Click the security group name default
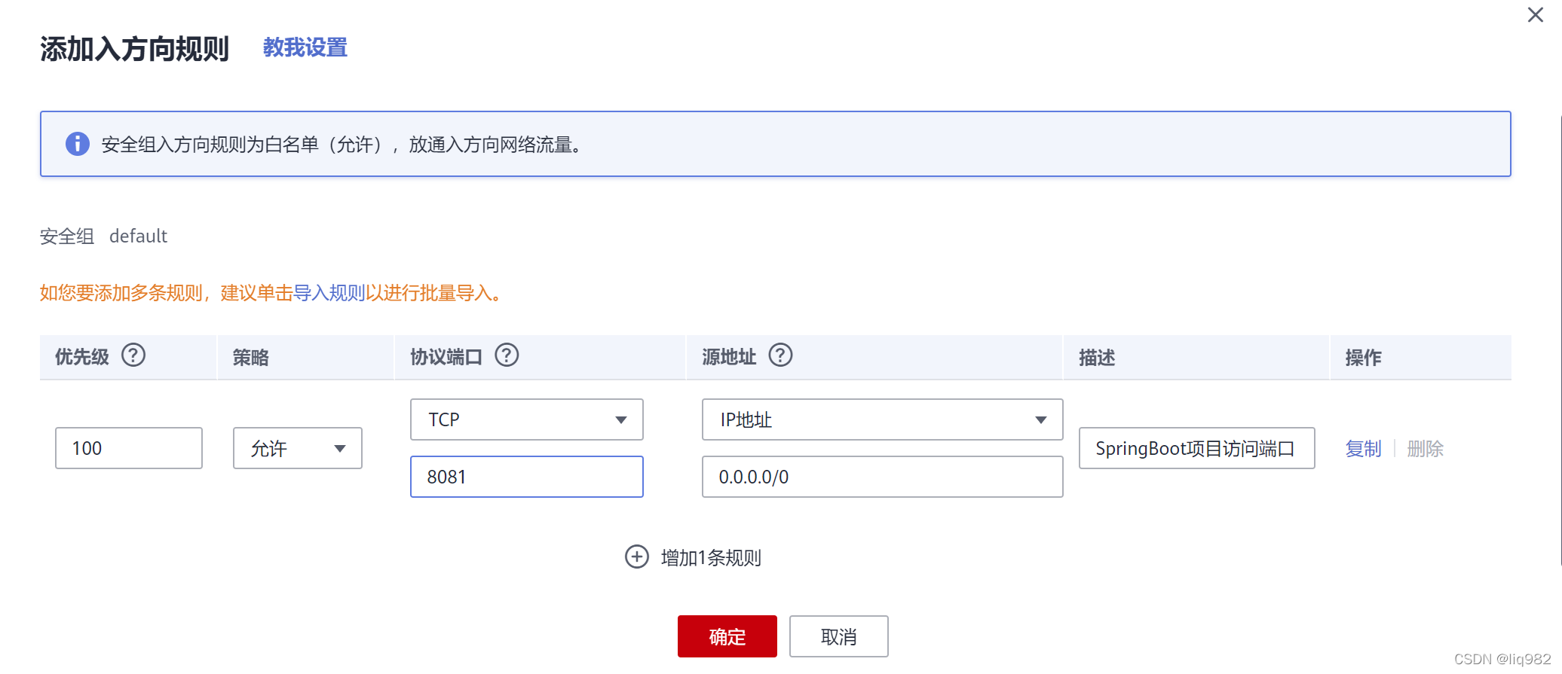 click(x=139, y=236)
